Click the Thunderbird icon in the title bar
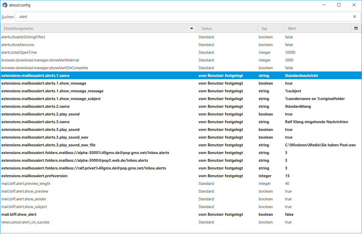Viewport: 362px width, 234px height. (5, 5)
